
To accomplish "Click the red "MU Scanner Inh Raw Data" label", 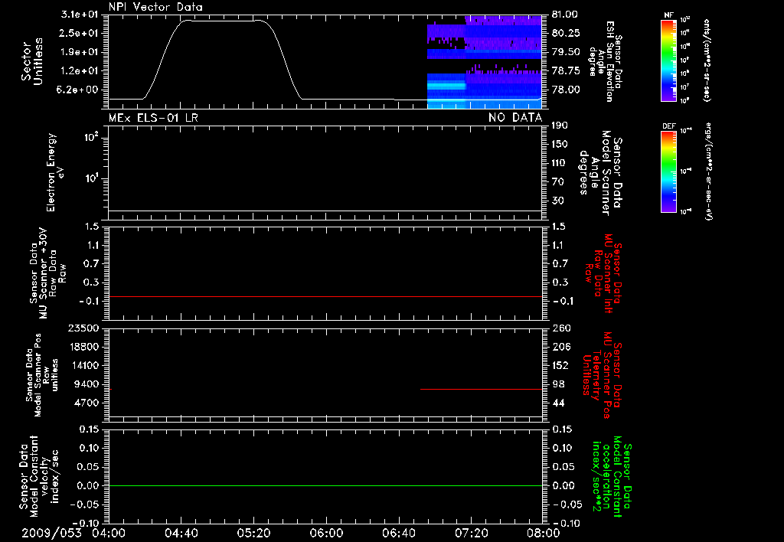I will 603,274.
